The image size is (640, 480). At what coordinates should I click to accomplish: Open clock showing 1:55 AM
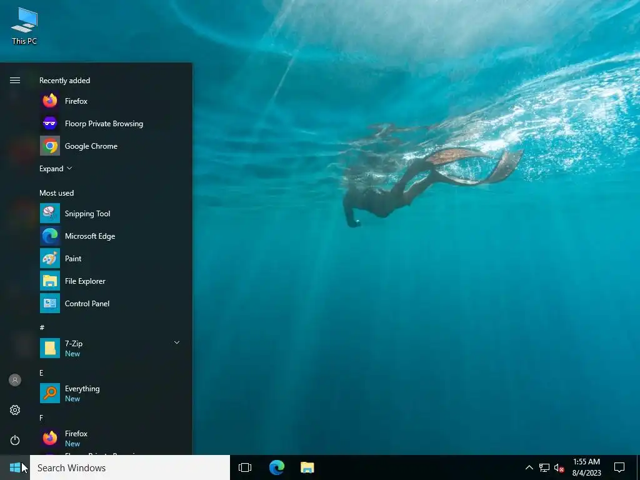pos(586,467)
